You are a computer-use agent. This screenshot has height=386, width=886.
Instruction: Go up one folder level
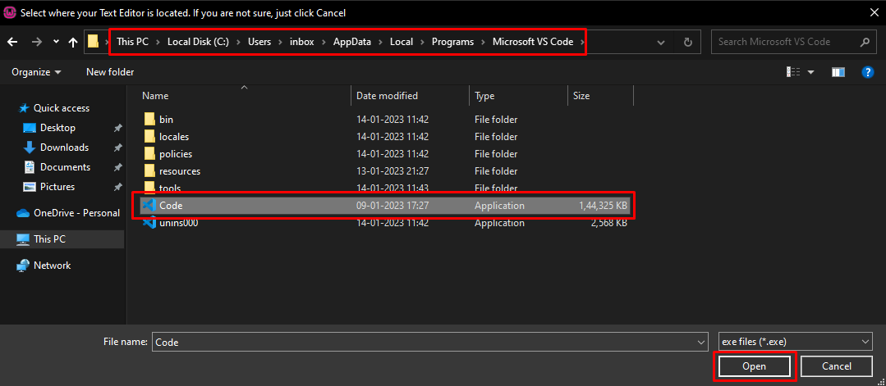(73, 42)
